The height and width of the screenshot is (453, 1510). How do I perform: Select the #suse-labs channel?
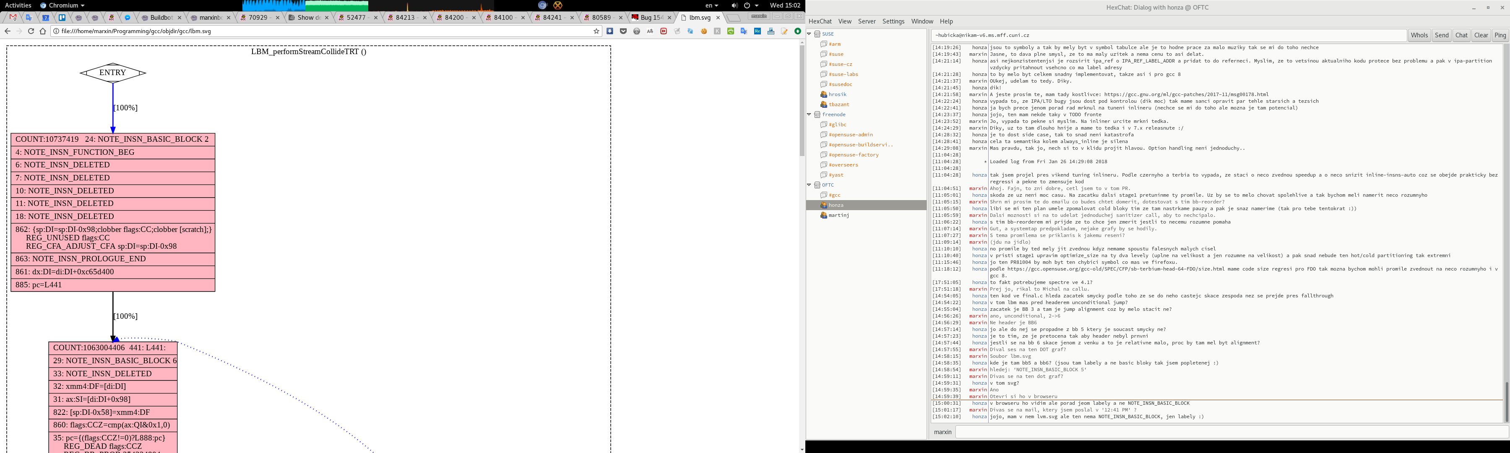843,74
